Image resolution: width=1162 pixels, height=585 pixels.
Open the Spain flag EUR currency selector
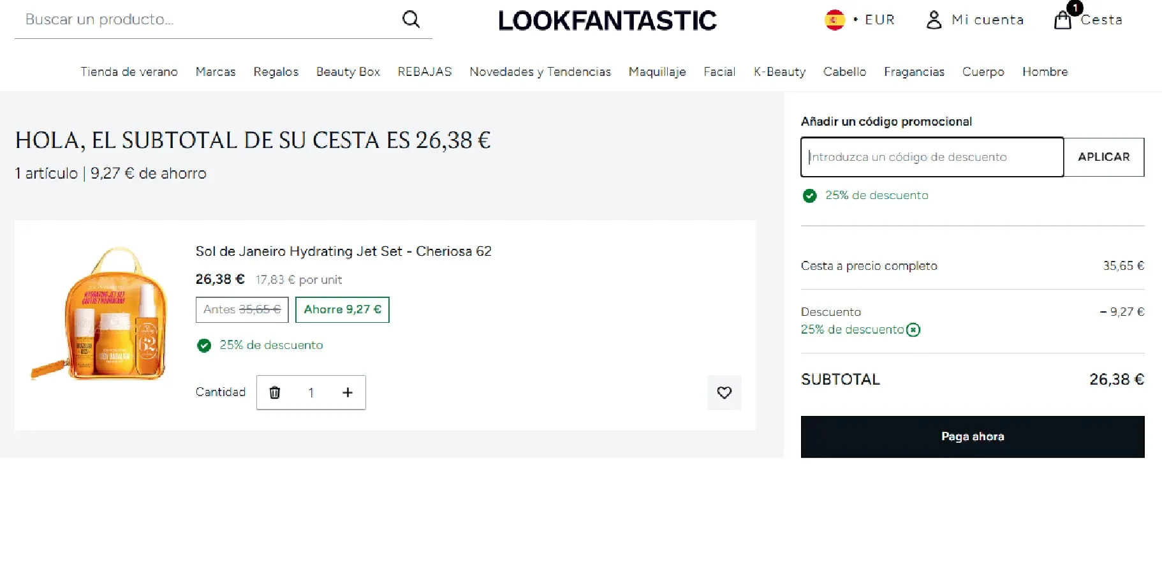tap(859, 20)
